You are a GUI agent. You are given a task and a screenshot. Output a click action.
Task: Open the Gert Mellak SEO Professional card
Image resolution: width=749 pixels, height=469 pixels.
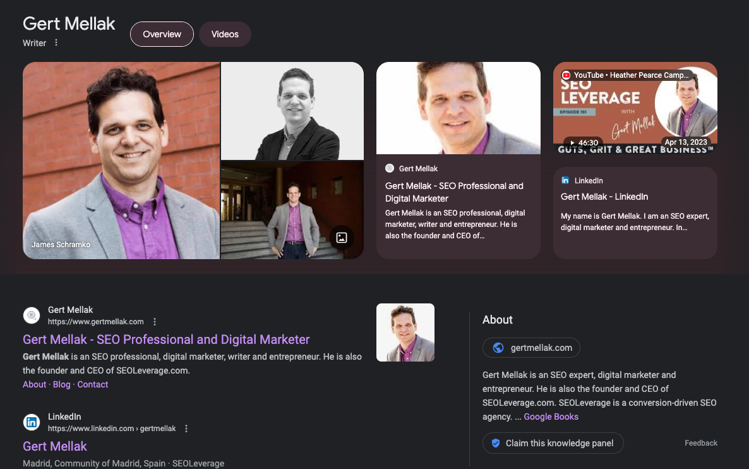(458, 161)
